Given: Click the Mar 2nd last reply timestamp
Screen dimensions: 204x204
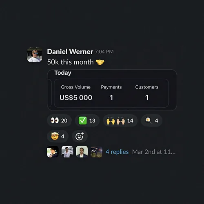Looking at the screenshot, I should (x=154, y=152).
